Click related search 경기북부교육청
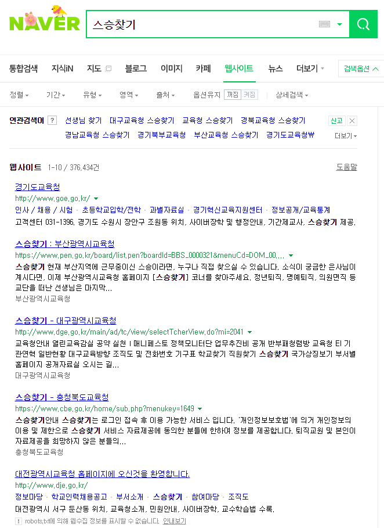 point(161,135)
